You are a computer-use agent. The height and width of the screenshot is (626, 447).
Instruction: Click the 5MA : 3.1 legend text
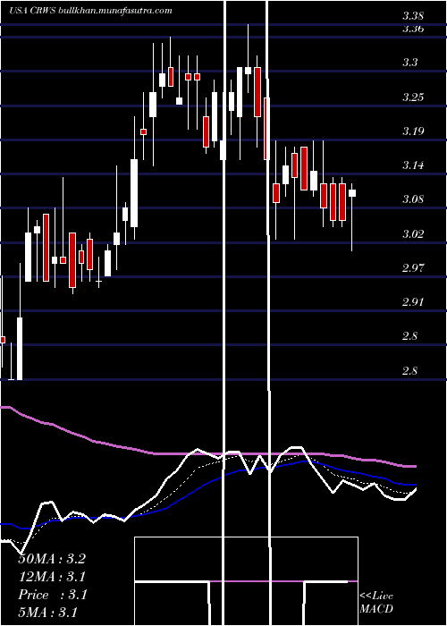[x=48, y=612]
